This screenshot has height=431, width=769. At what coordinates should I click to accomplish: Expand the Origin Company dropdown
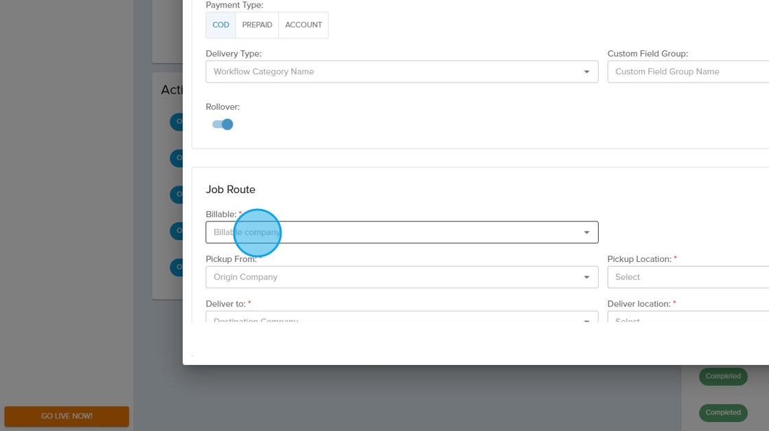[x=391, y=277]
